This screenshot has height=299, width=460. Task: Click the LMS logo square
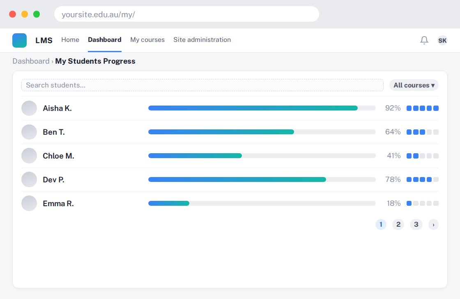(x=19, y=40)
